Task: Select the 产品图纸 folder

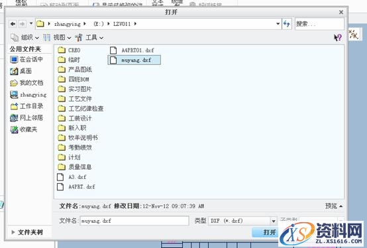Action: pyautogui.click(x=75, y=70)
